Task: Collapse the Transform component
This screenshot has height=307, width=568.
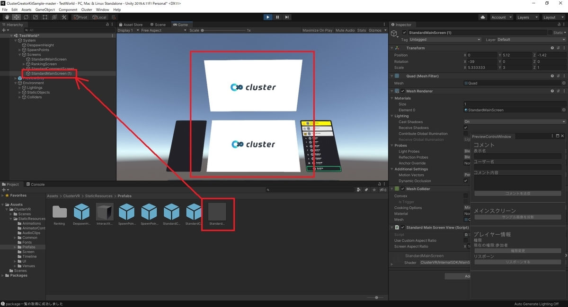Action: coord(392,48)
